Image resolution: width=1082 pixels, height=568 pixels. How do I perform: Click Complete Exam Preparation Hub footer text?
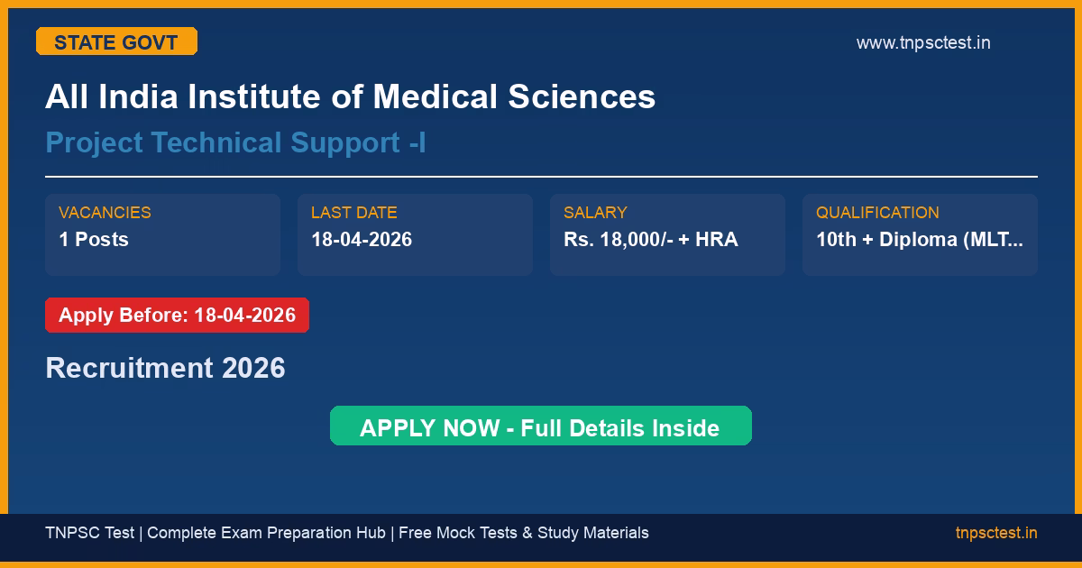click(x=267, y=533)
